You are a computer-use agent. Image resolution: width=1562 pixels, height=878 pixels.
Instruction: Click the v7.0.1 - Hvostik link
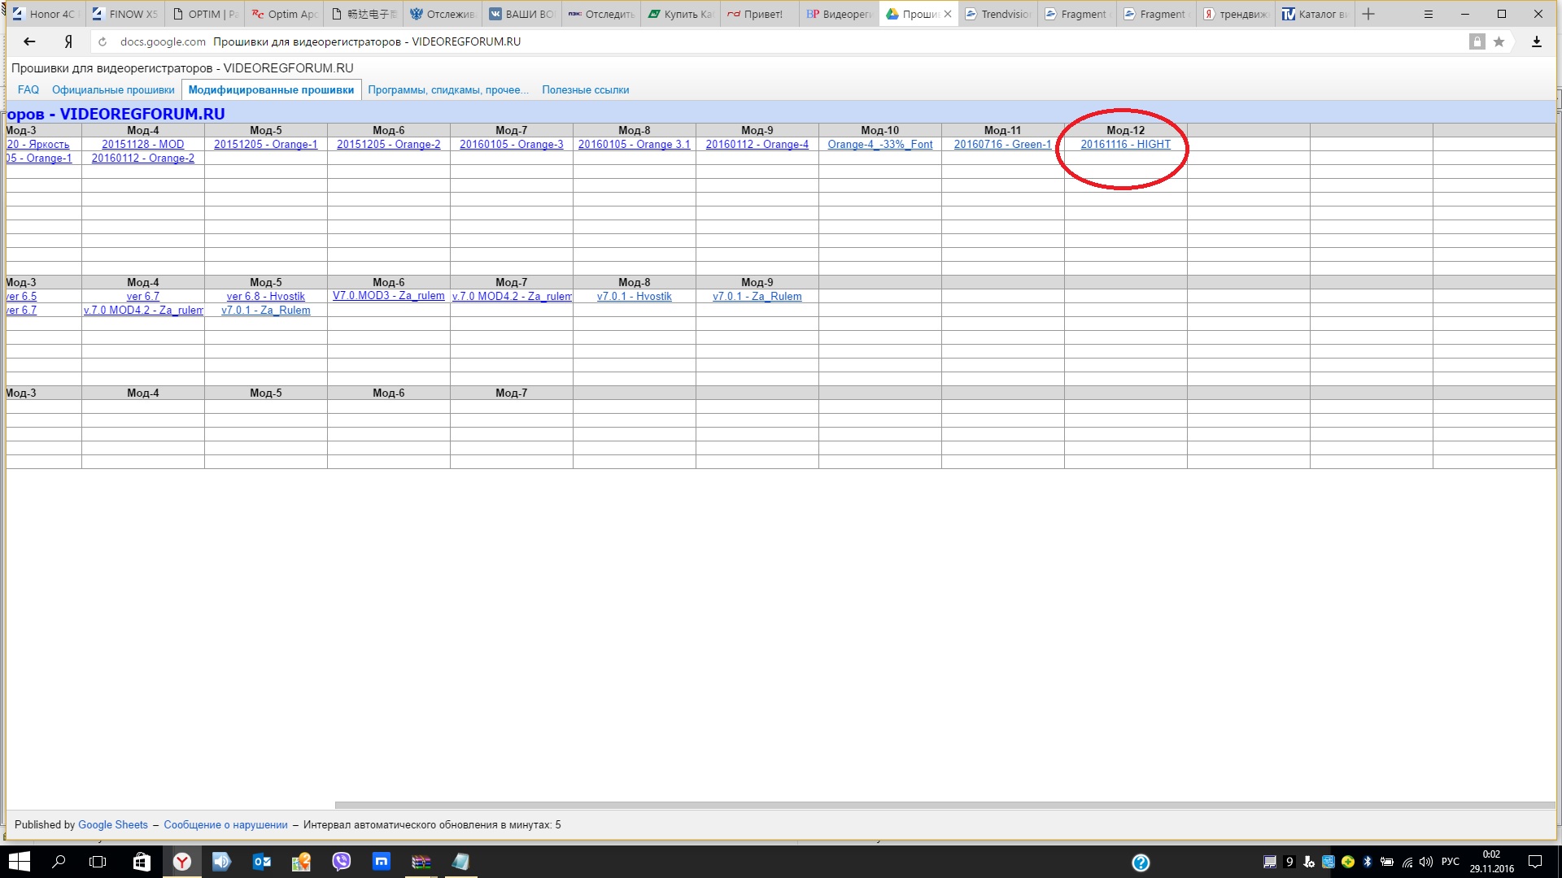[x=634, y=297]
